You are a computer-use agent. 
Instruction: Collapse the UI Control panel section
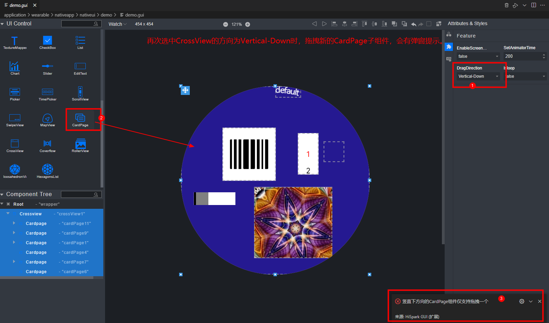2,24
